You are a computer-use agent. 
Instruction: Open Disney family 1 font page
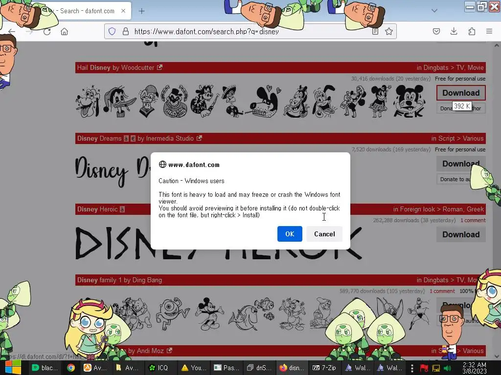(99, 280)
